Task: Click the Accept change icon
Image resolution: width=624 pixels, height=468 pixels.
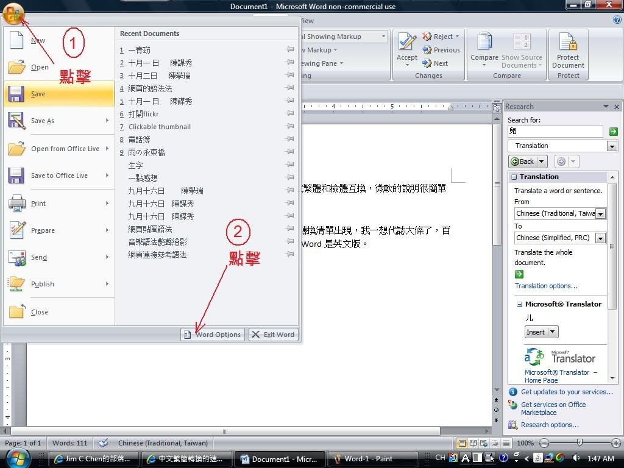Action: (x=406, y=42)
